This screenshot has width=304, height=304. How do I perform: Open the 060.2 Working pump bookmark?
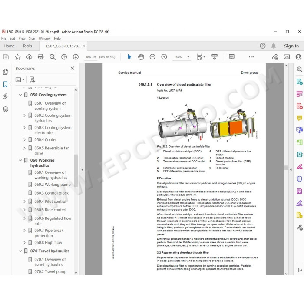click(x=53, y=185)
